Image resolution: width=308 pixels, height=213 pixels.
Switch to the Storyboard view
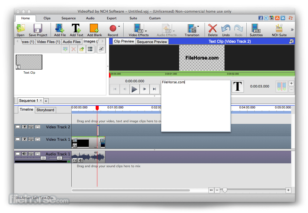click(45, 110)
